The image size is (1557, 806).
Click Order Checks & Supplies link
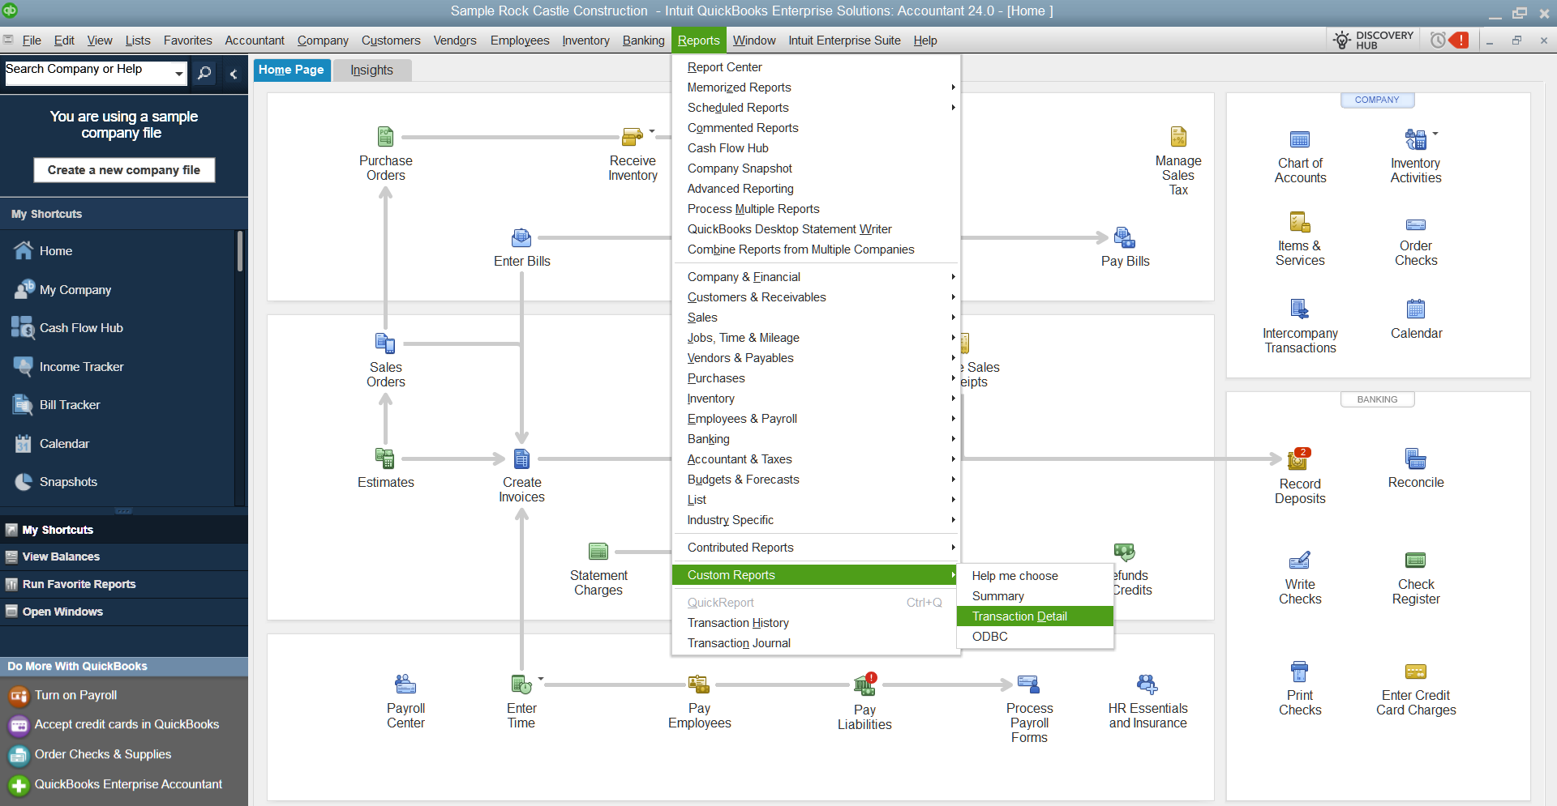102,754
